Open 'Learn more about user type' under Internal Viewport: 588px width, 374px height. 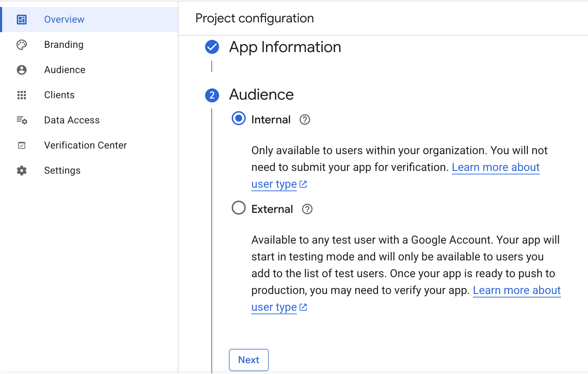(495, 167)
